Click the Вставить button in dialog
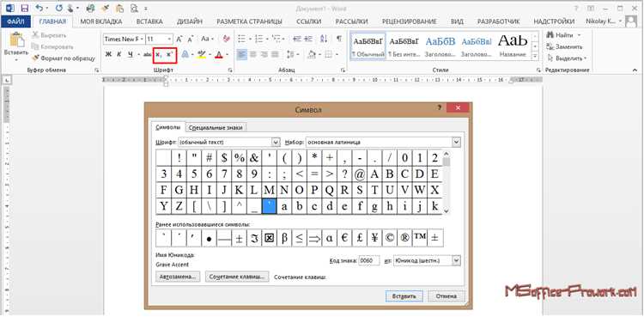Screen dimensions: 644x317 click(x=404, y=296)
